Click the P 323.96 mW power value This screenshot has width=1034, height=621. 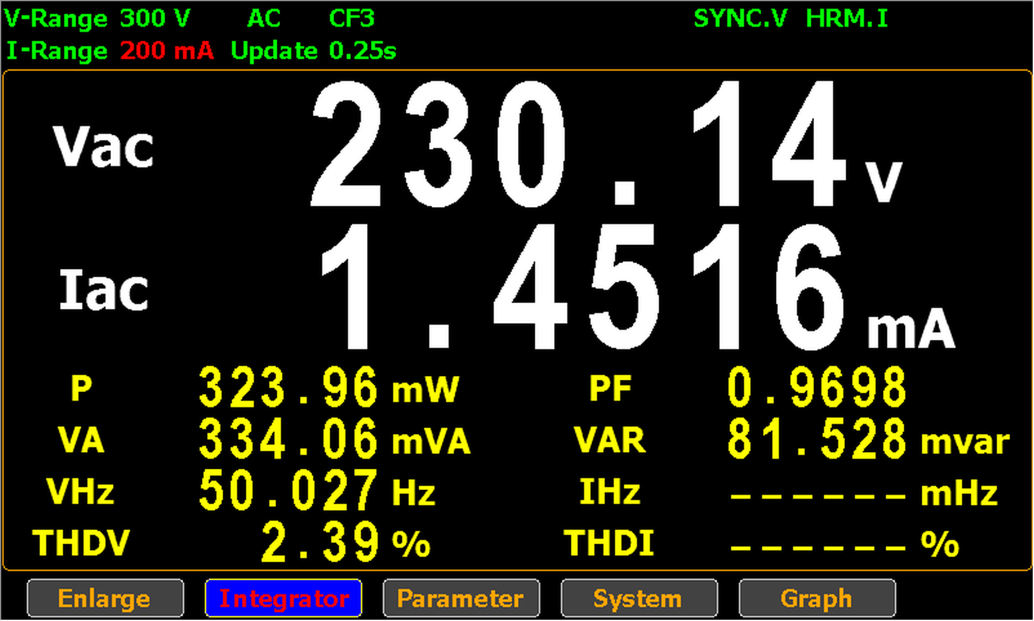click(288, 387)
